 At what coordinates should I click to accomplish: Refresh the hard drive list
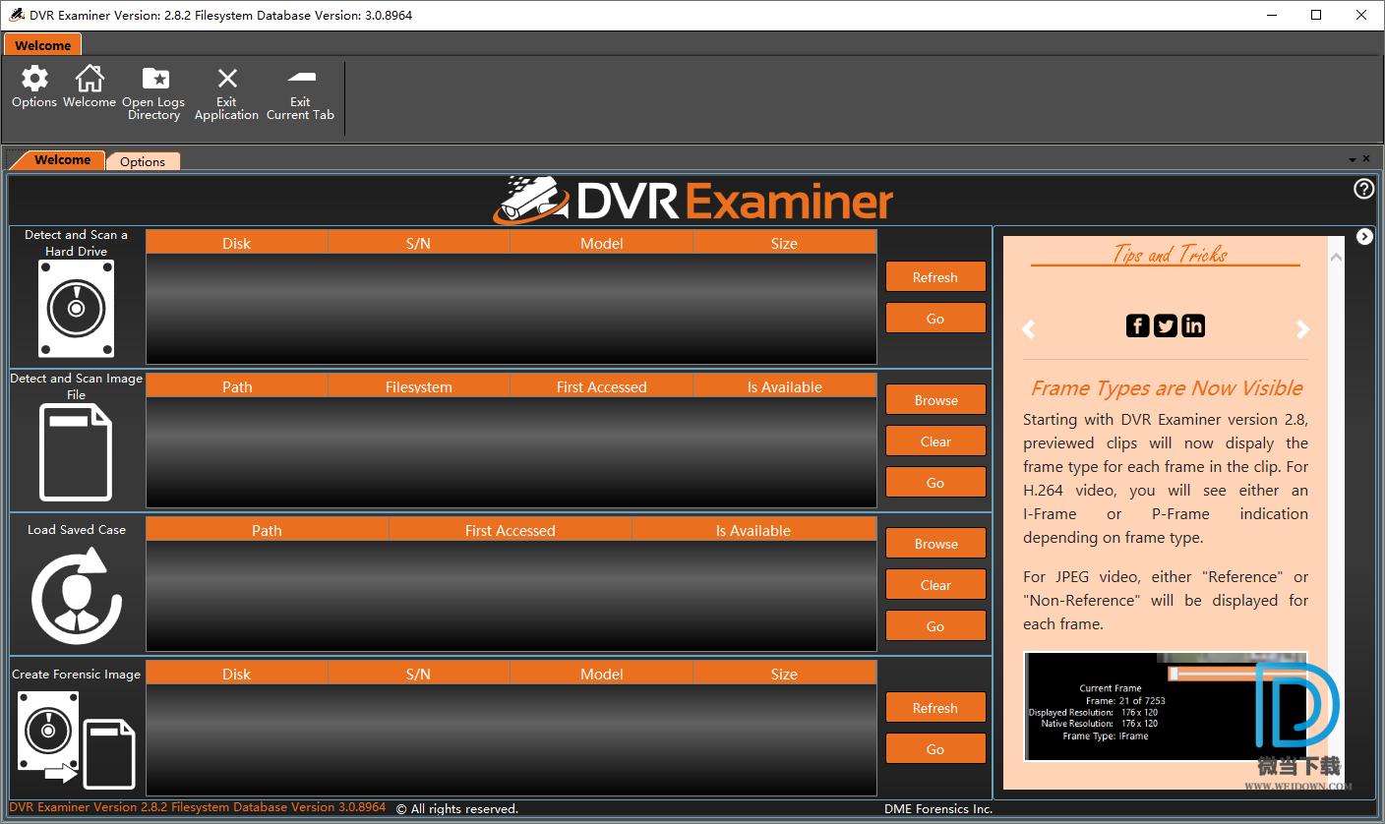(x=935, y=277)
